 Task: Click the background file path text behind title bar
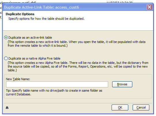[x=18, y=2]
